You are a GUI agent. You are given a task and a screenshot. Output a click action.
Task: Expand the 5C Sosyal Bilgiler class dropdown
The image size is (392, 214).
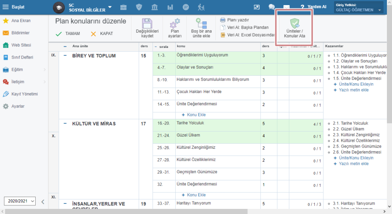click(x=110, y=7)
